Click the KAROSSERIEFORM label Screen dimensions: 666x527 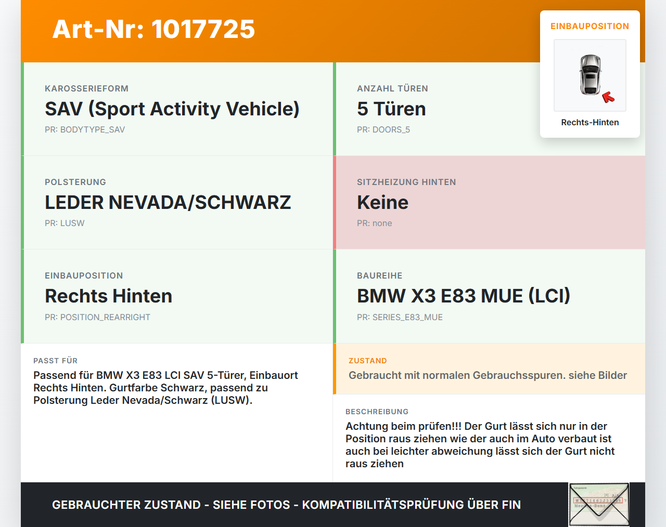click(86, 88)
